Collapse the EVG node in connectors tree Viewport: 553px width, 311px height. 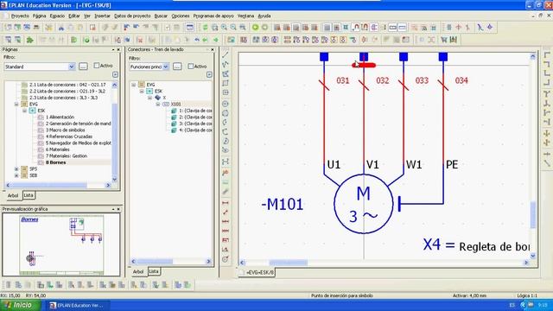coord(133,85)
